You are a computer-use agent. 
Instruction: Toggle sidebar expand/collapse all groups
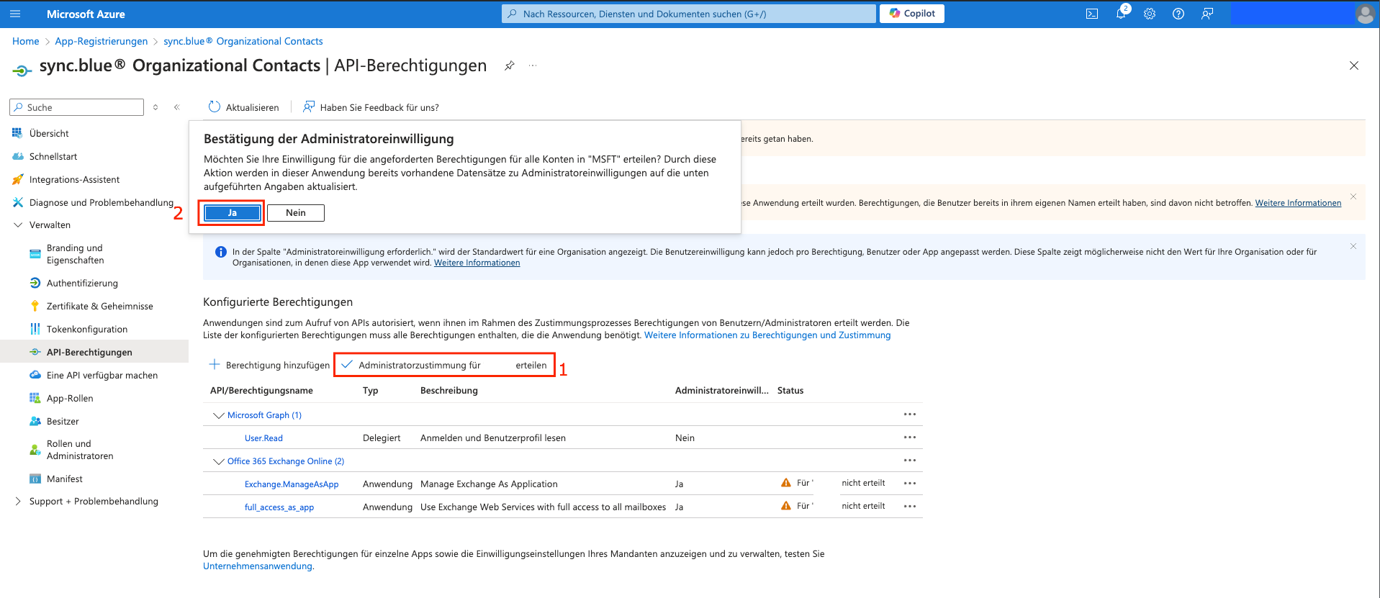tap(155, 107)
